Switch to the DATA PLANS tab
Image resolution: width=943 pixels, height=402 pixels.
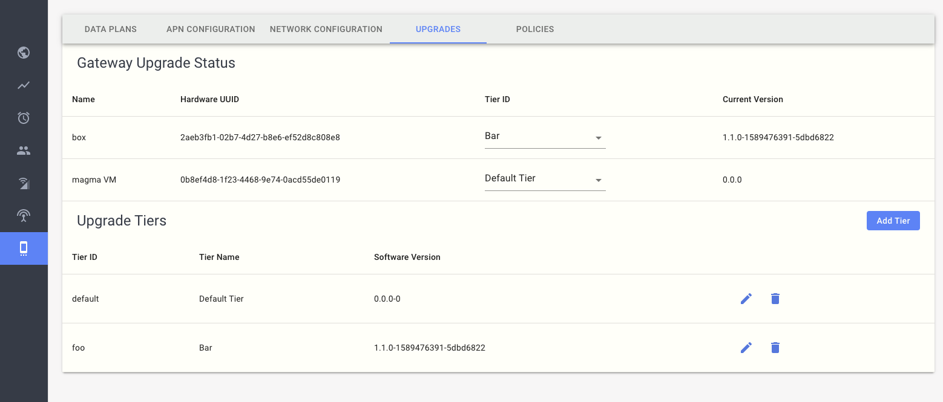[x=110, y=29]
